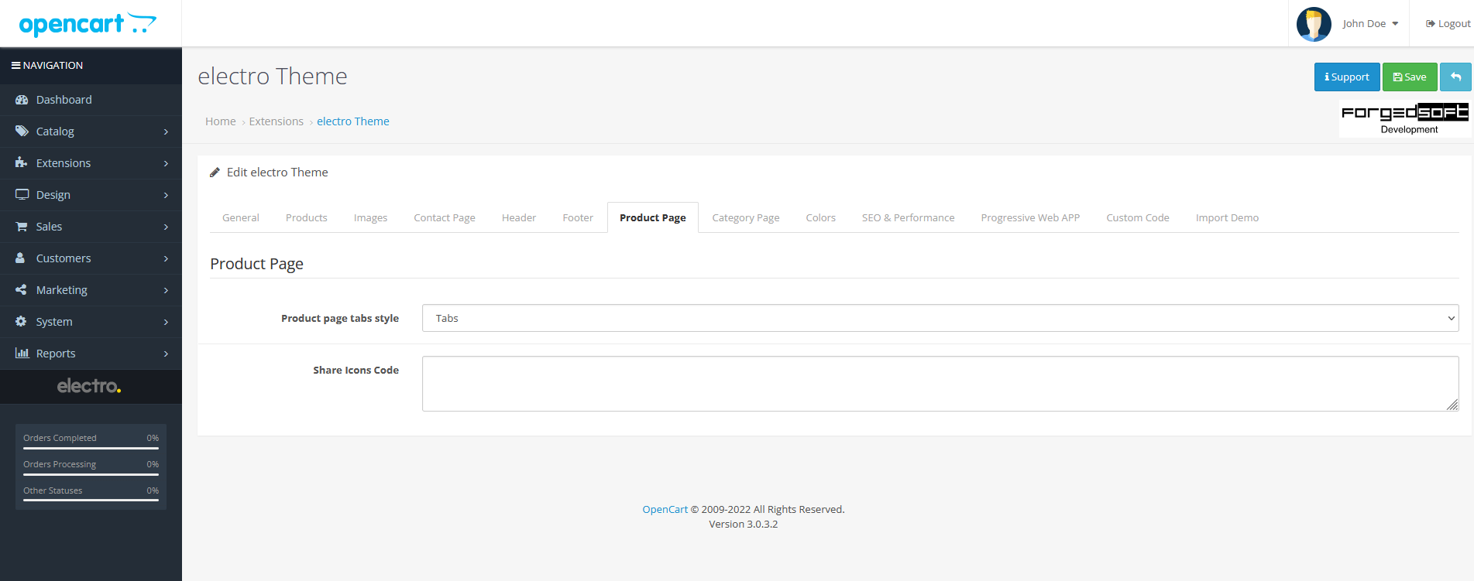Toggle the navigation hamburger icon
Screen dimensions: 1474x581
point(15,66)
